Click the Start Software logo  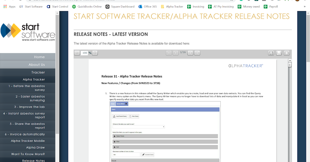[x=28, y=31]
